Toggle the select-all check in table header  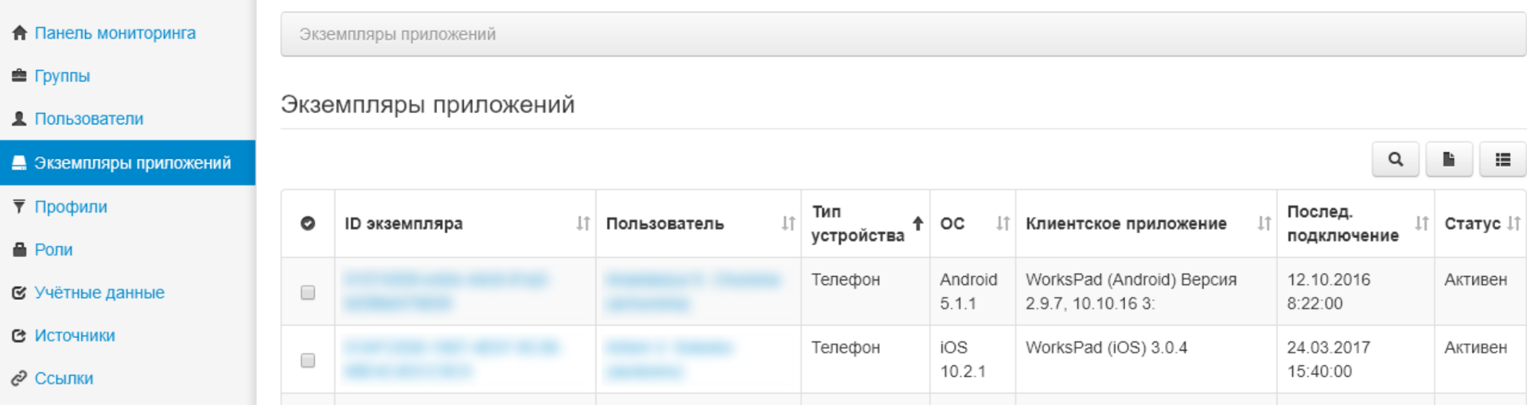click(x=308, y=223)
